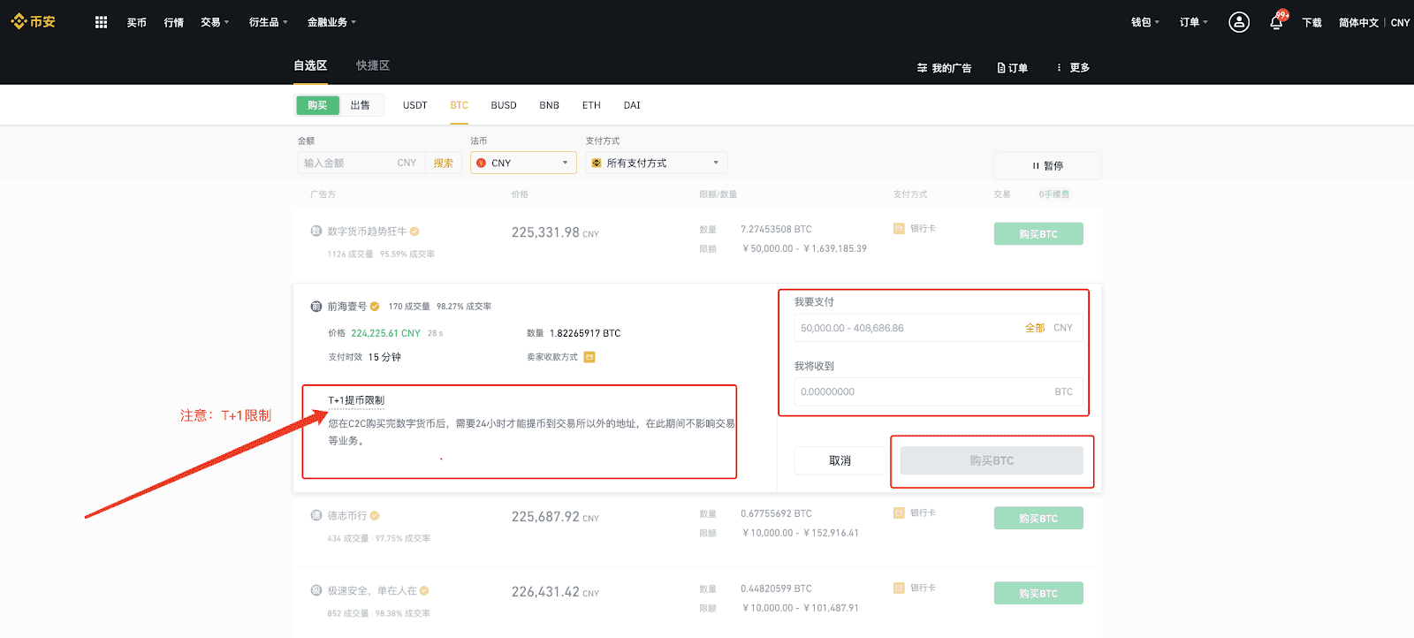
Task: Select the BNB coin tab
Action: 550,105
